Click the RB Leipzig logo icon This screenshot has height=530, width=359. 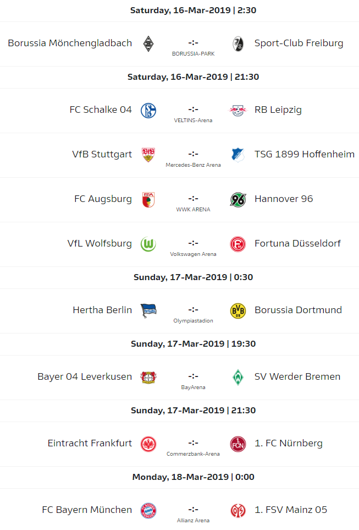pyautogui.click(x=238, y=110)
